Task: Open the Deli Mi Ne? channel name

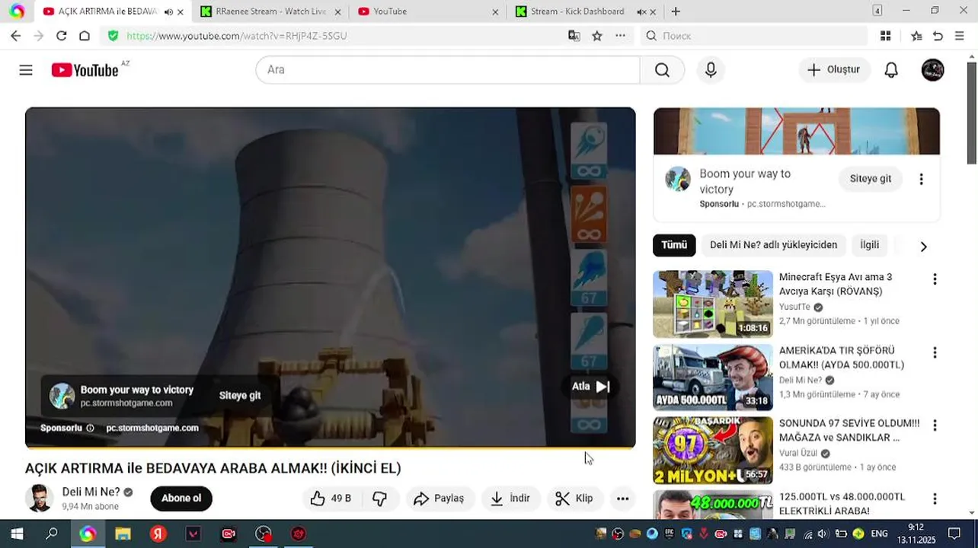Action: coord(91,492)
